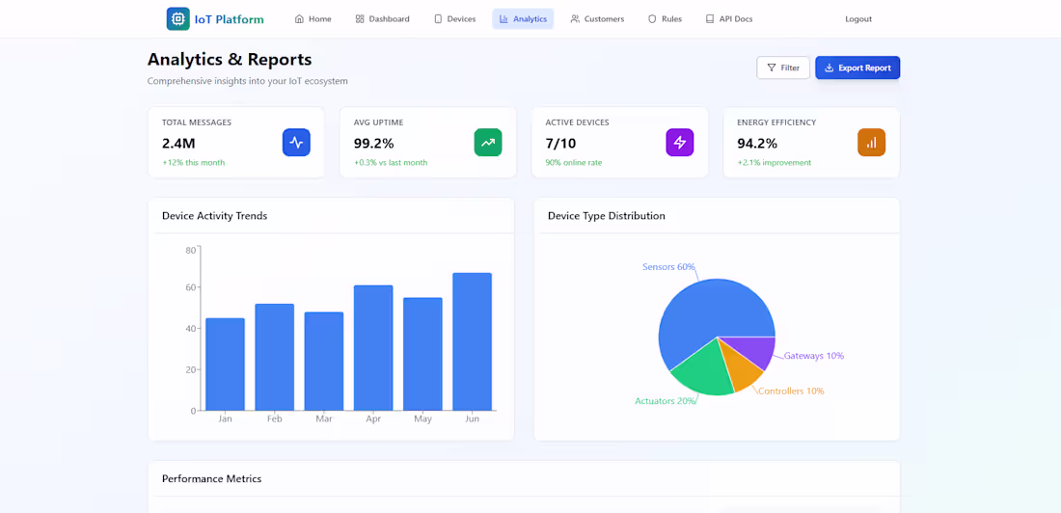Click the 'Gateways 10%' chart label
This screenshot has height=513, width=1061.
(x=814, y=355)
